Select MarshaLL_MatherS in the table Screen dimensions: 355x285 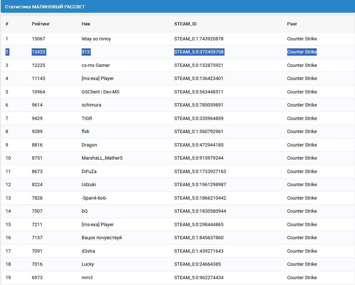102,158
